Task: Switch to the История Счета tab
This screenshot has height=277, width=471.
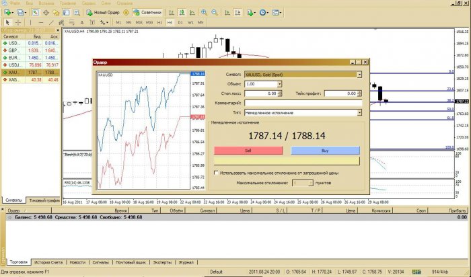Action: (48, 262)
